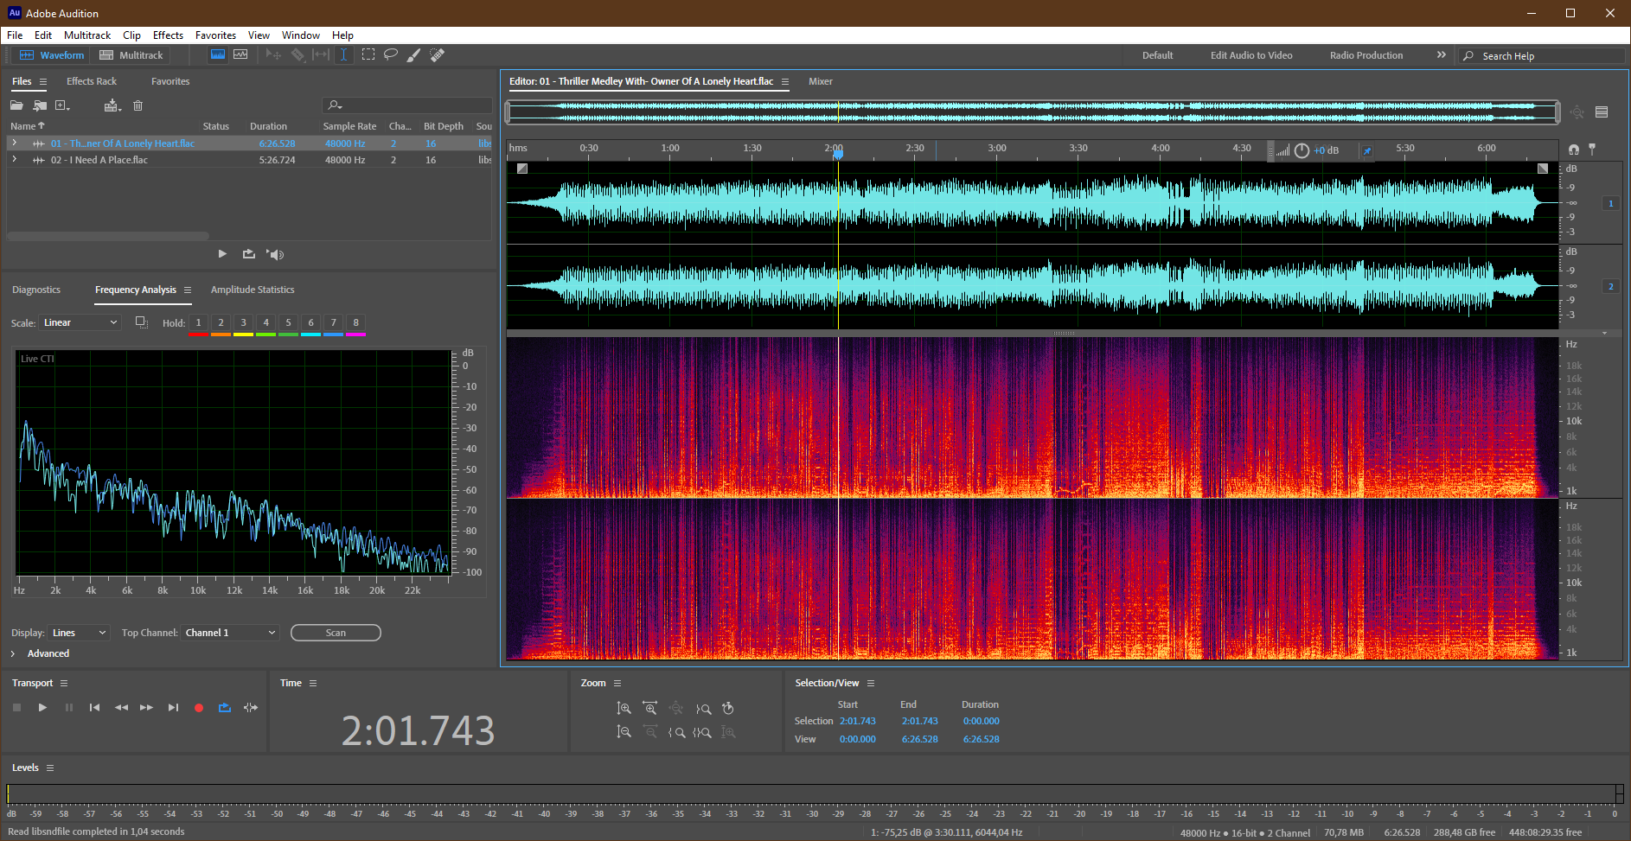
Task: Expand the workspace overflow chevrons
Action: (x=1441, y=54)
